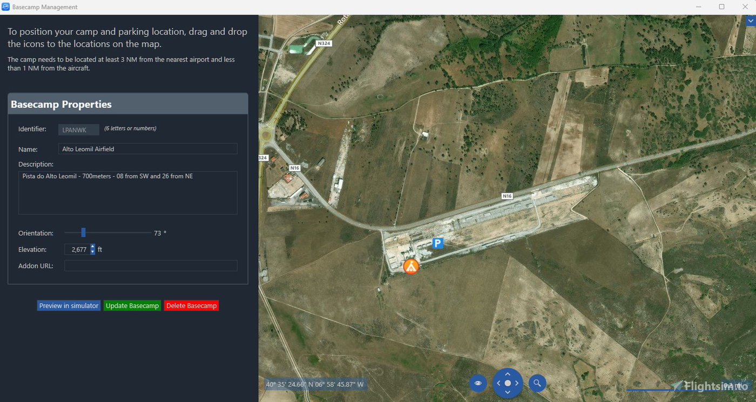Pan the map east using the right chevron
Screen dimensions: 756x402
click(517, 383)
